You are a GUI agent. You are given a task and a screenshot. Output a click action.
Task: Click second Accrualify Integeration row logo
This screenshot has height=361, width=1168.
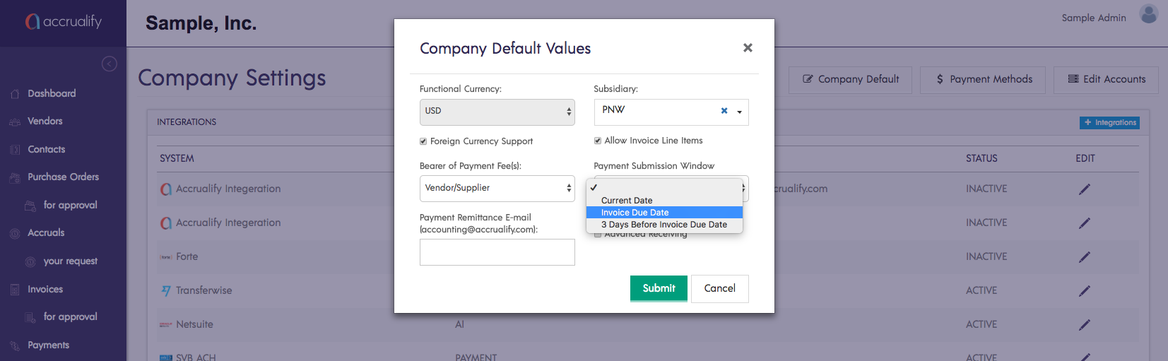coord(166,223)
